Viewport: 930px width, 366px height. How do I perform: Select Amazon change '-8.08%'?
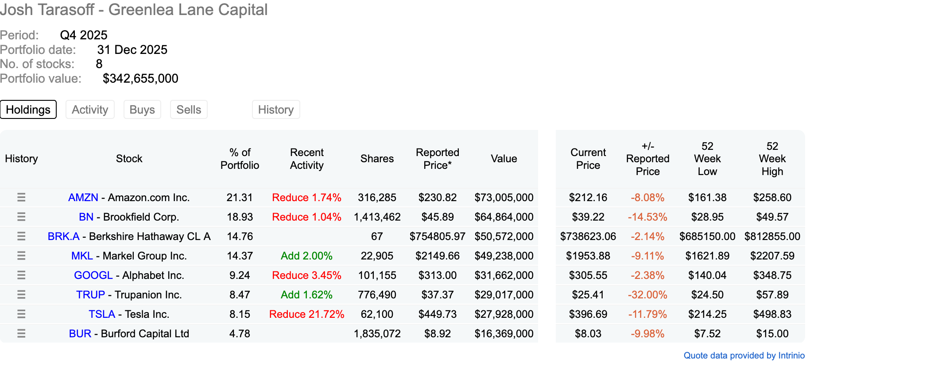coord(647,198)
